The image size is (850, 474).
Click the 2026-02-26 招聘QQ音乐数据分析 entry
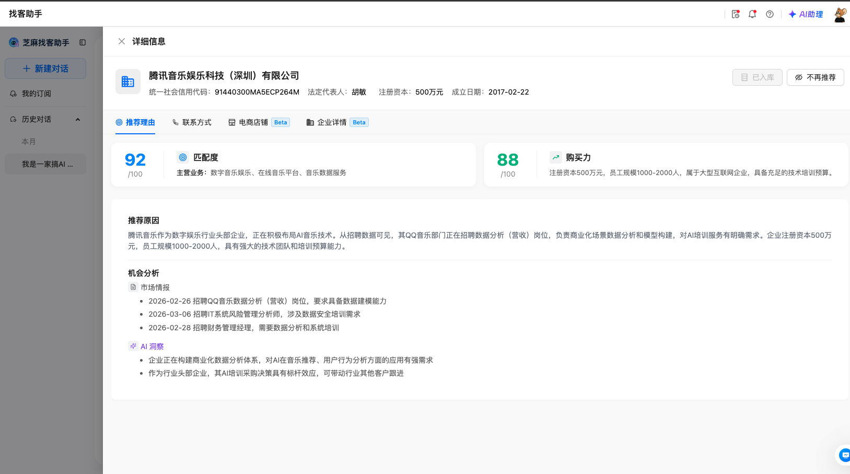click(267, 301)
